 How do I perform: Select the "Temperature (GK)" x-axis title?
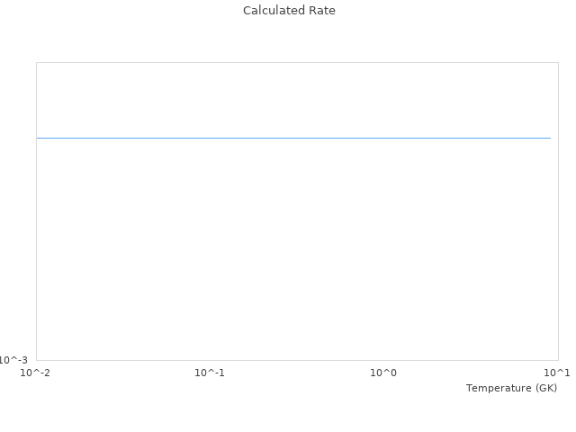click(x=511, y=388)
